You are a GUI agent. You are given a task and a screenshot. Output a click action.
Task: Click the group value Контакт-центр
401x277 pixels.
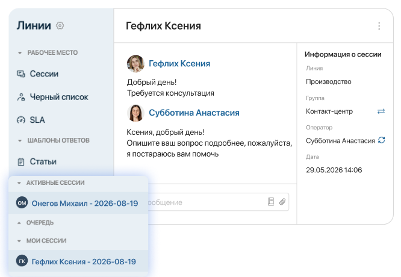coord(329,111)
